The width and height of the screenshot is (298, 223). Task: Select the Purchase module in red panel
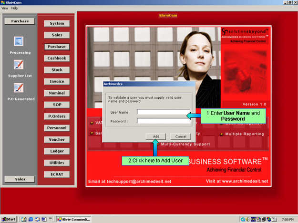pyautogui.click(x=57, y=47)
